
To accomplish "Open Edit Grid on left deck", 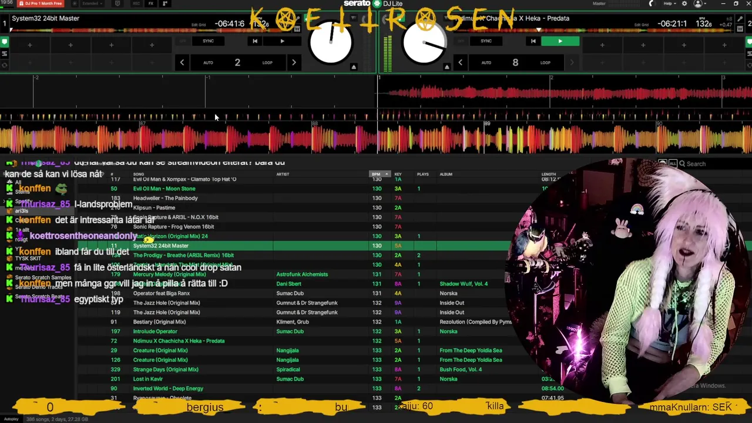I will tap(199, 25).
